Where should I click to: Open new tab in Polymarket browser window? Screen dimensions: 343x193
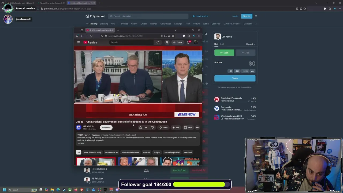pos(99,3)
